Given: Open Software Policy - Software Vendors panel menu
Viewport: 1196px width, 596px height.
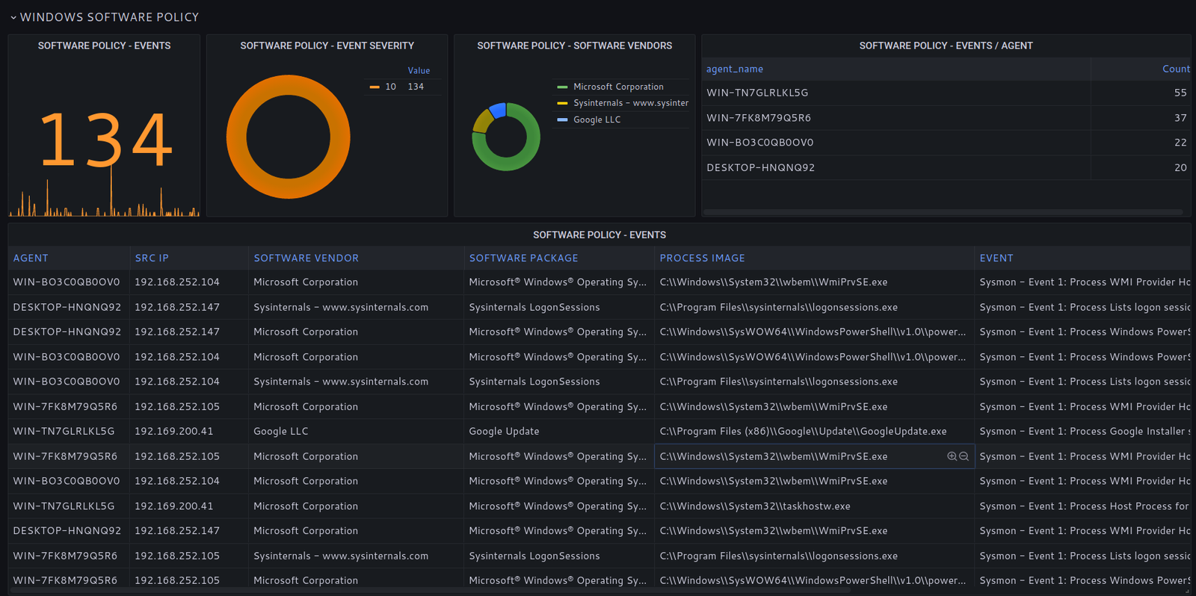Looking at the screenshot, I should 574,46.
